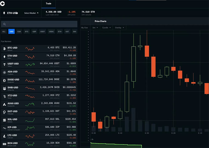Click the Fiat Markets section label
The width and height of the screenshot is (209, 148).
(x=6, y=41)
